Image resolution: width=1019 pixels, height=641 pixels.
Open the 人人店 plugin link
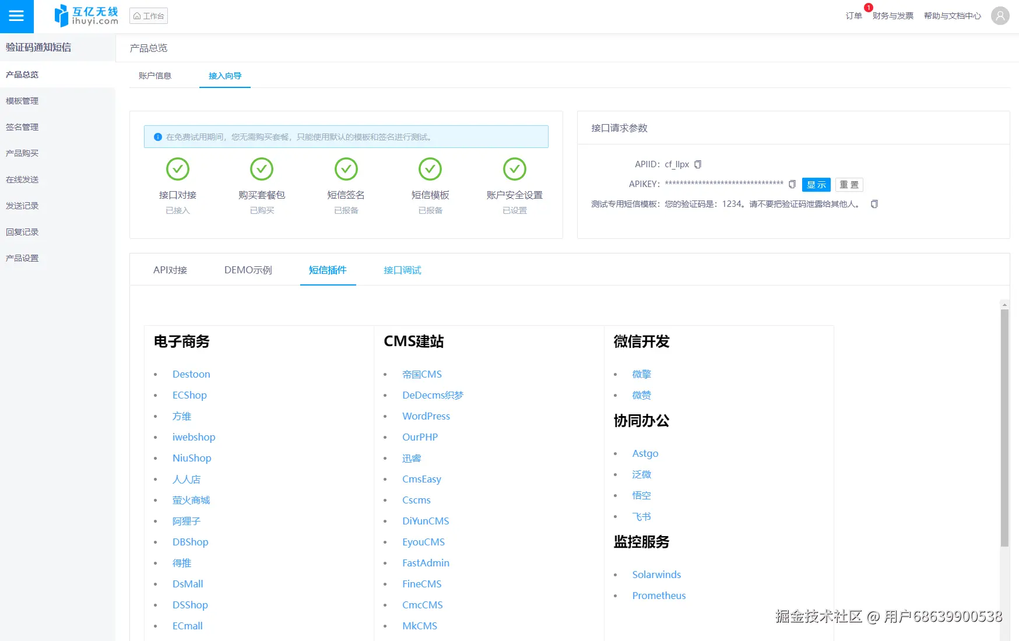[x=187, y=479]
